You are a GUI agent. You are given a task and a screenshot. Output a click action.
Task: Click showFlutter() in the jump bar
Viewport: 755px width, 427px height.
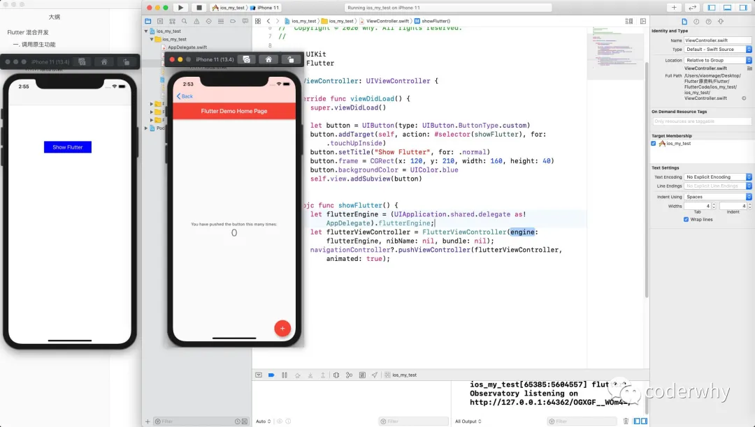click(x=433, y=21)
